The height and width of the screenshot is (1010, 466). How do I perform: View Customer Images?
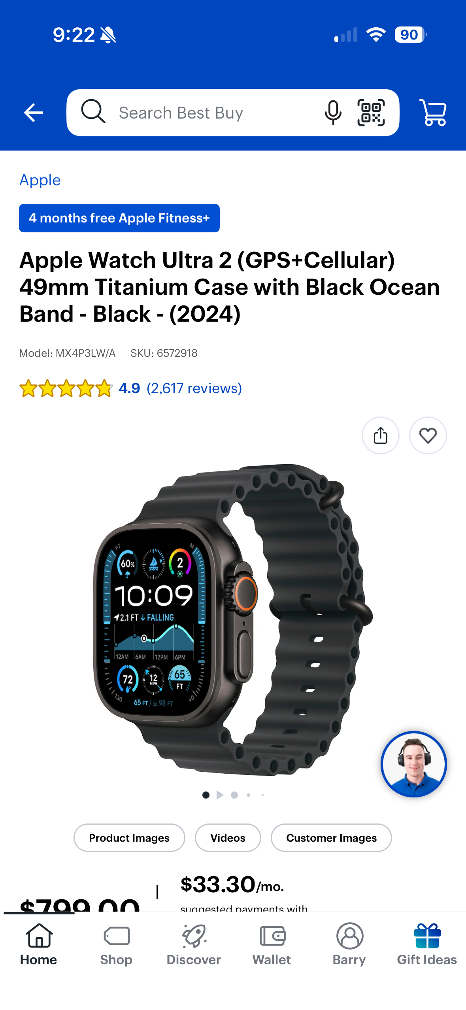(x=331, y=838)
